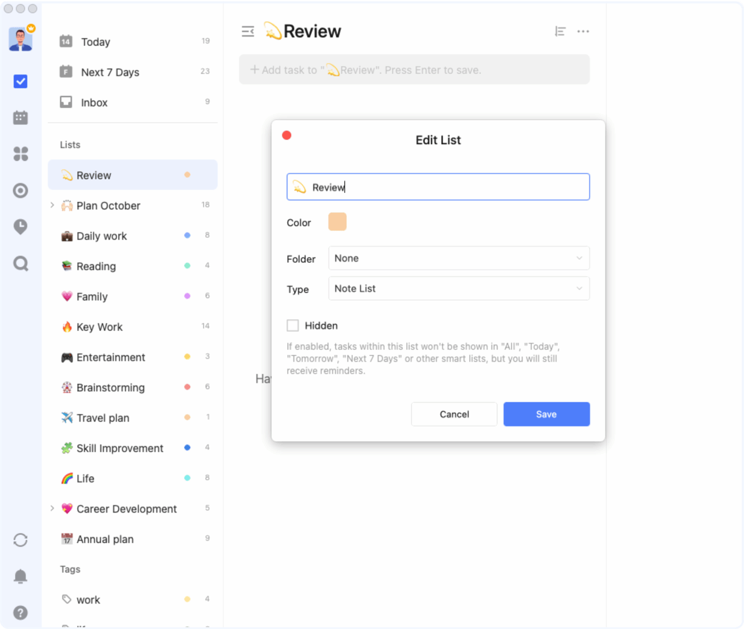Screen dimensions: 744x629
Task: Click the Search magnifier icon
Action: (x=20, y=264)
